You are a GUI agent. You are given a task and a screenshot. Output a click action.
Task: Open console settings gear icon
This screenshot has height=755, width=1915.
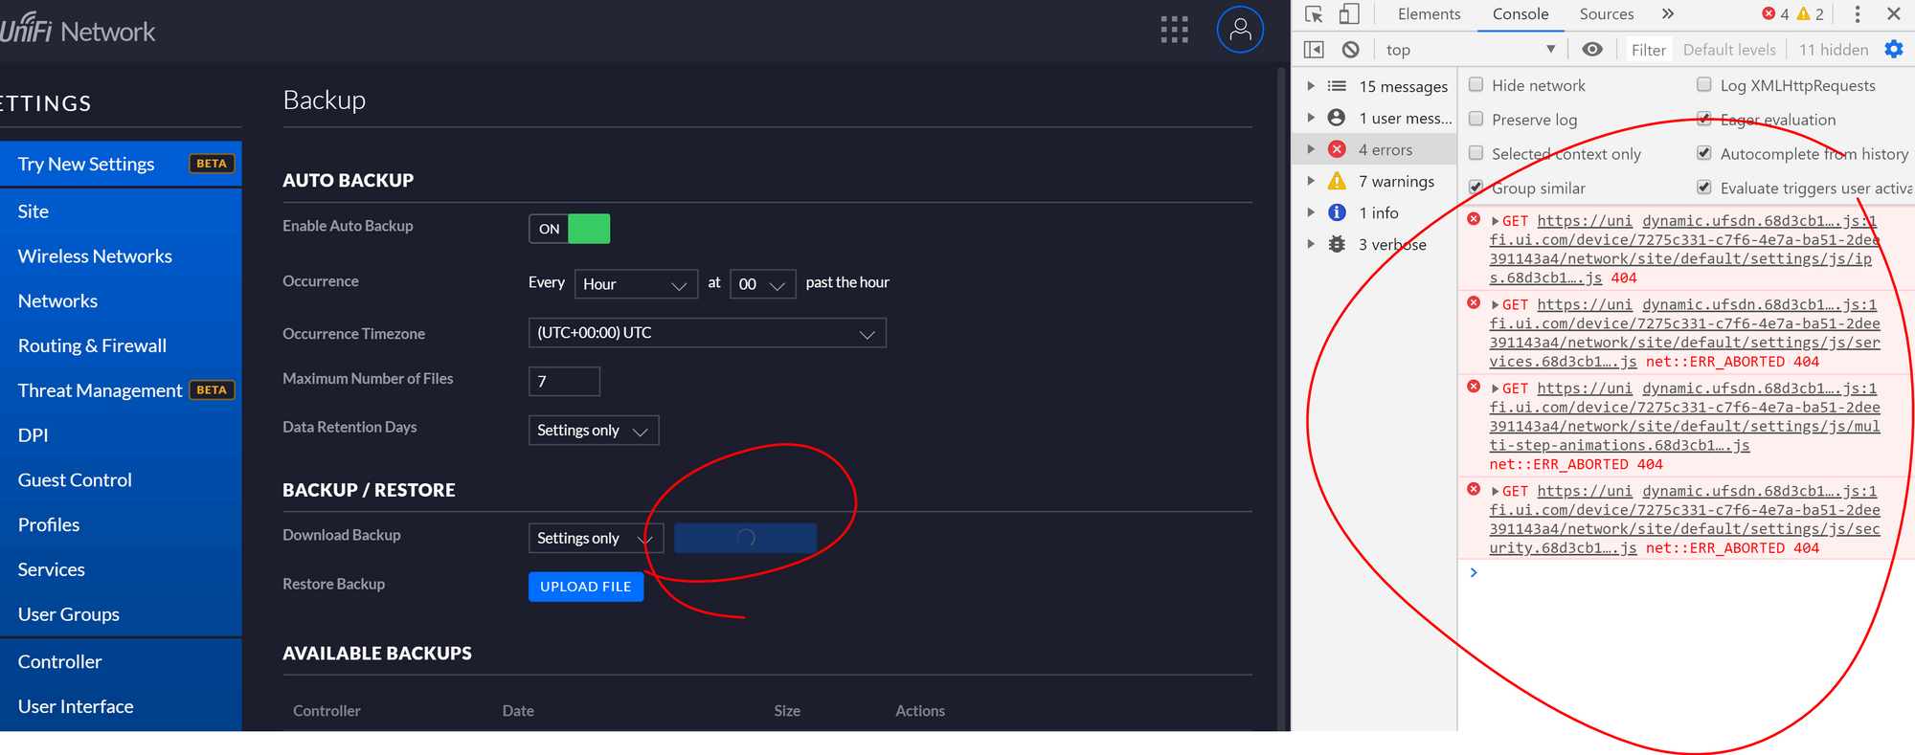pyautogui.click(x=1893, y=50)
